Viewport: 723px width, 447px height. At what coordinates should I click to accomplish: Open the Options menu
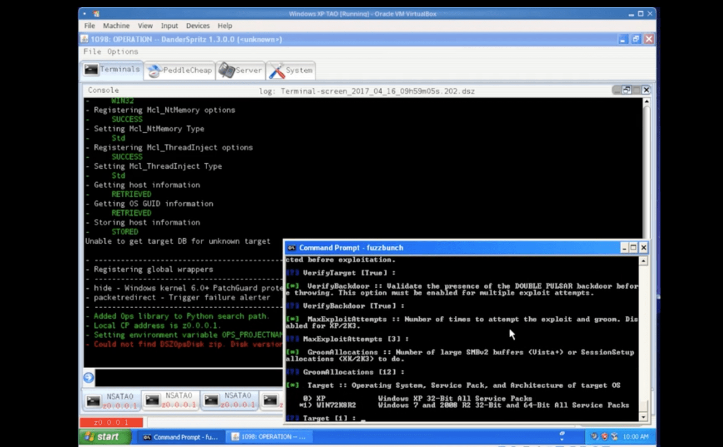coord(123,51)
